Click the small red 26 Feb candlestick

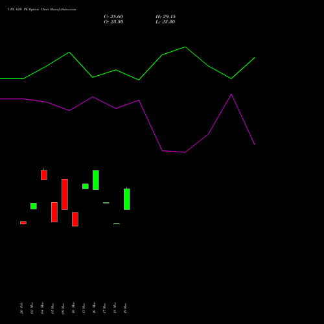point(23,223)
